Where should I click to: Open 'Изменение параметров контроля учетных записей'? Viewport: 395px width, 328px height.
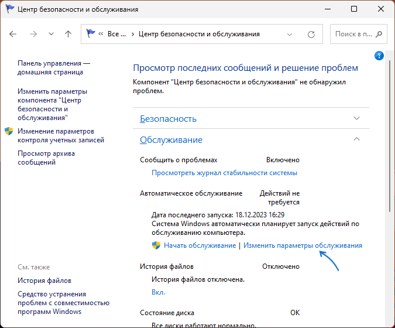[61, 135]
